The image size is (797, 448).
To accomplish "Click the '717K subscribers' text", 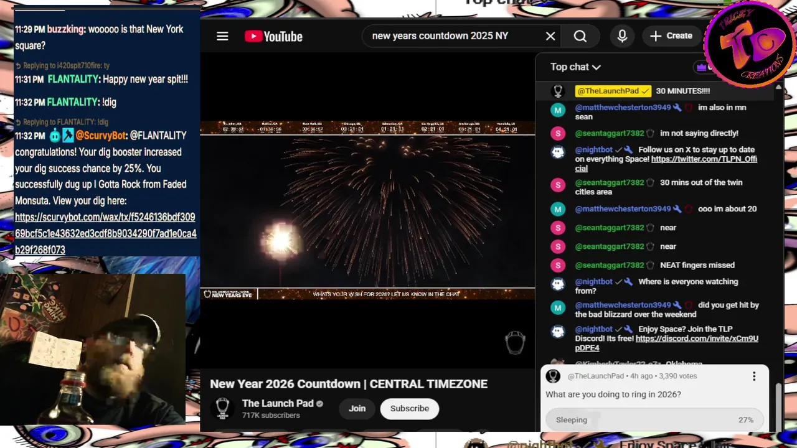I will coord(271,416).
